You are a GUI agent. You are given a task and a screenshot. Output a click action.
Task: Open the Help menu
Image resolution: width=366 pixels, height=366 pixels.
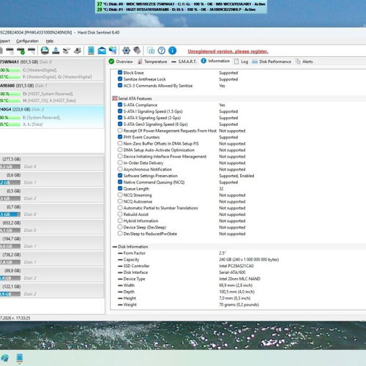(x=50, y=41)
